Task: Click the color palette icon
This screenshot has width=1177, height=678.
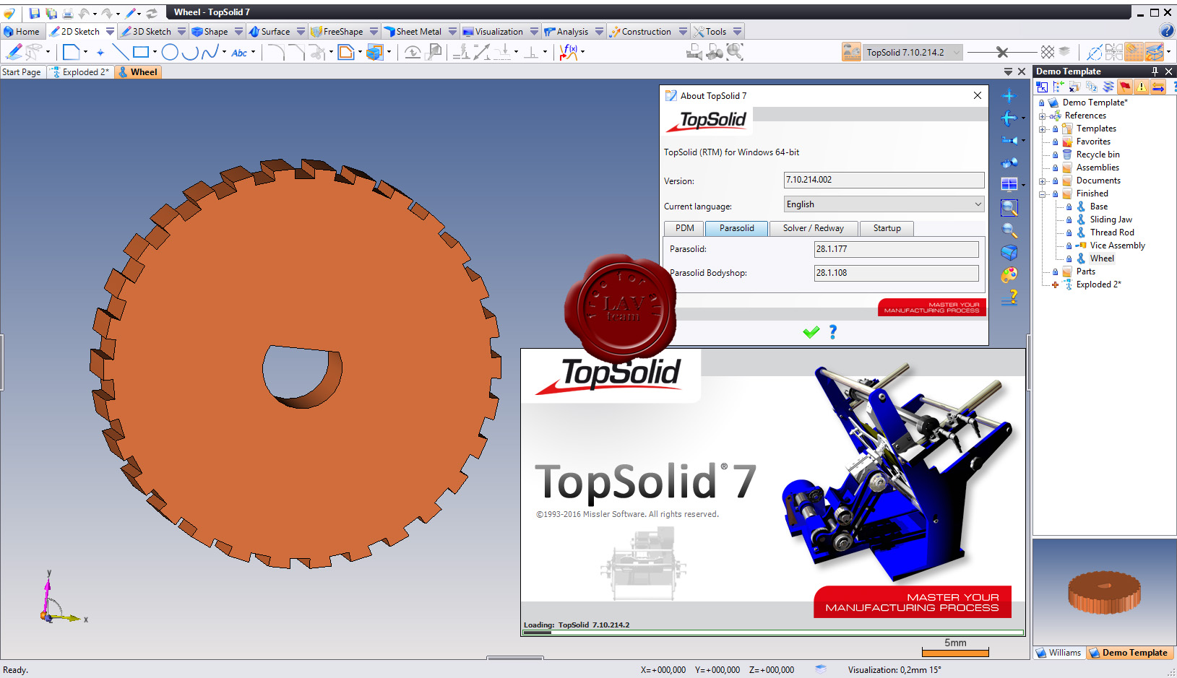Action: click(x=1009, y=275)
